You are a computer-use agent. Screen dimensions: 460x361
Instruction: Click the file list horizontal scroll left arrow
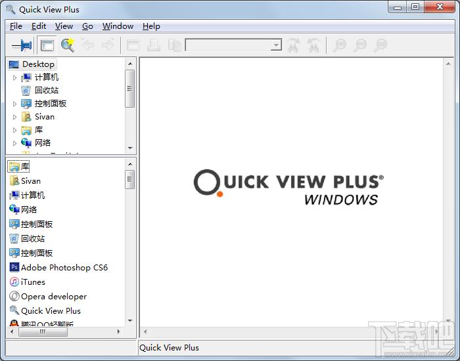tap(12, 331)
